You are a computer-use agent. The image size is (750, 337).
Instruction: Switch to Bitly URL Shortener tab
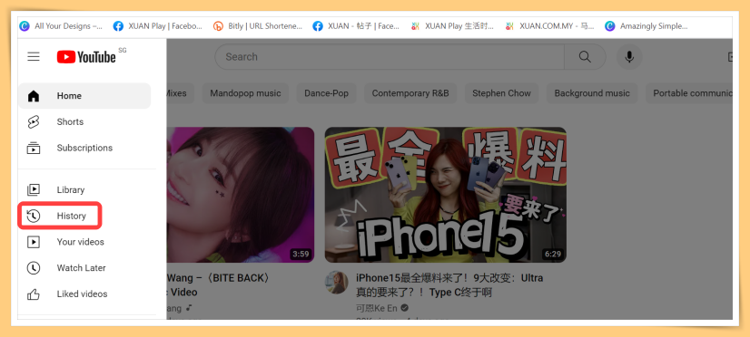[258, 26]
